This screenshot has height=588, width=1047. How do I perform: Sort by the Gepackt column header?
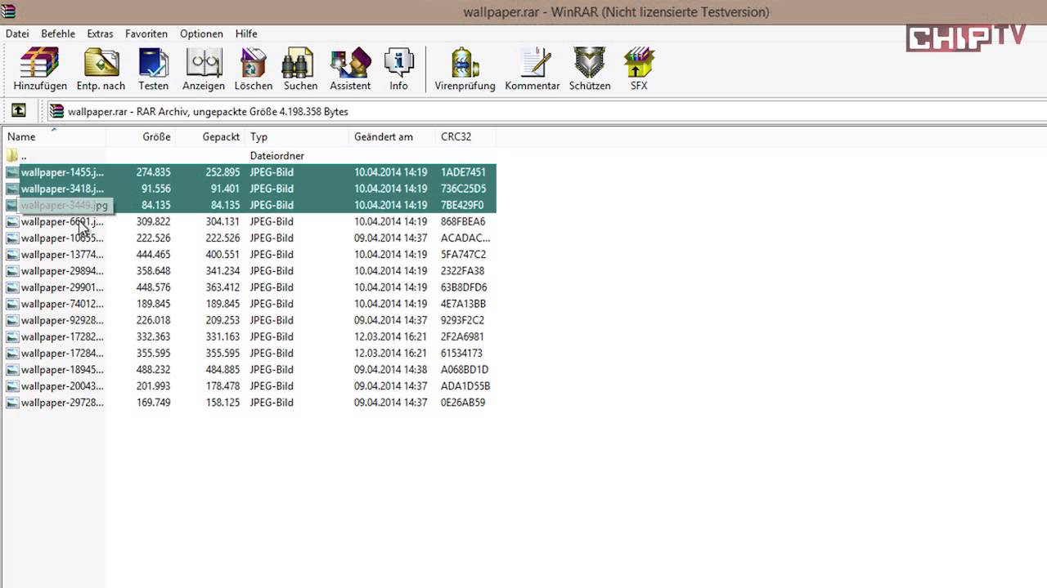tap(210, 136)
